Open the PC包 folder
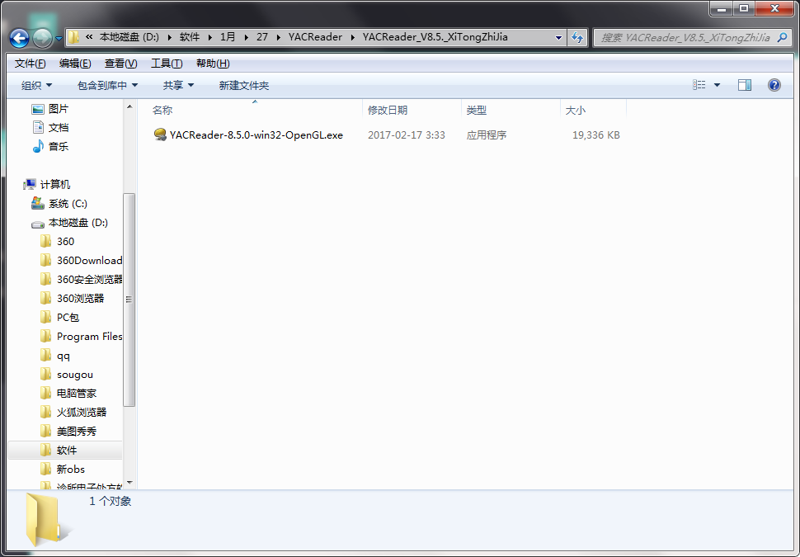The width and height of the screenshot is (800, 557). pyautogui.click(x=68, y=317)
